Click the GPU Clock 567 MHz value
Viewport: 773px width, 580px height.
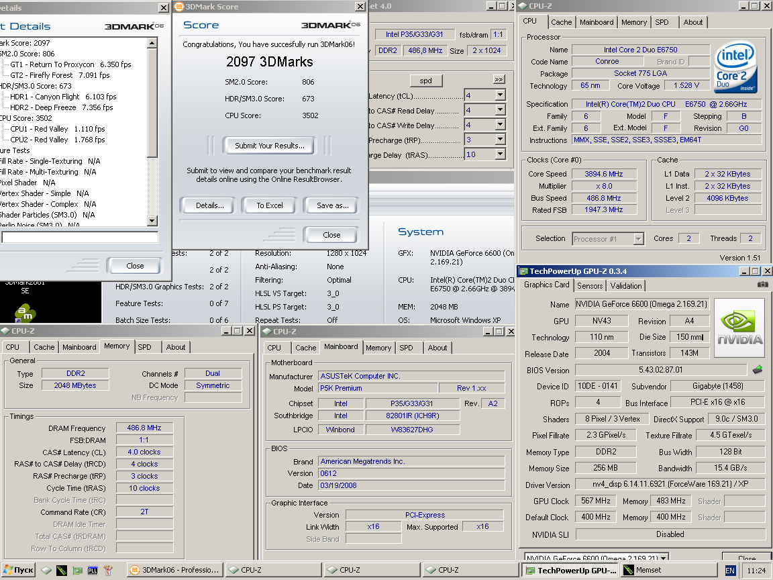(596, 501)
